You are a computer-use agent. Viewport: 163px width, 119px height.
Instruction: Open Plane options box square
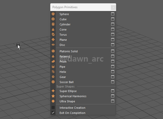point(113,40)
